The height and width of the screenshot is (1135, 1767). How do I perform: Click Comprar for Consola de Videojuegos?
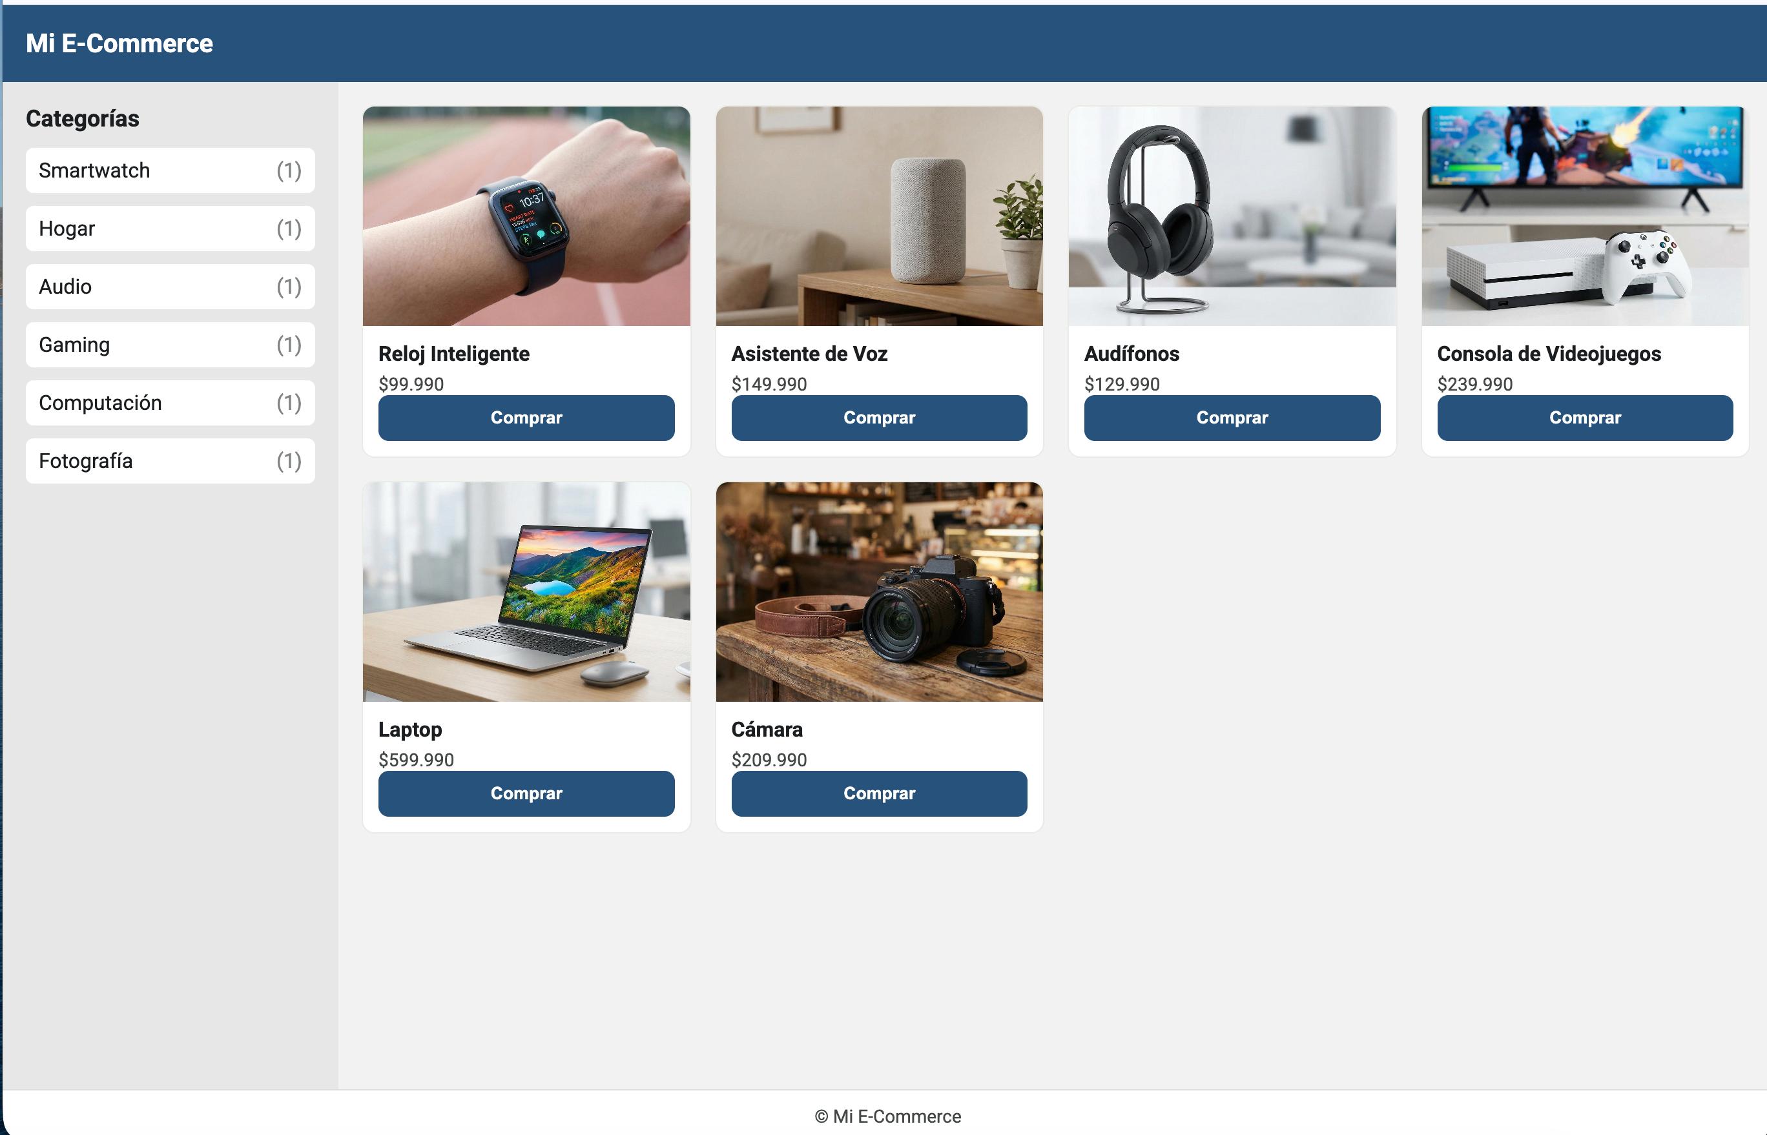tap(1585, 418)
